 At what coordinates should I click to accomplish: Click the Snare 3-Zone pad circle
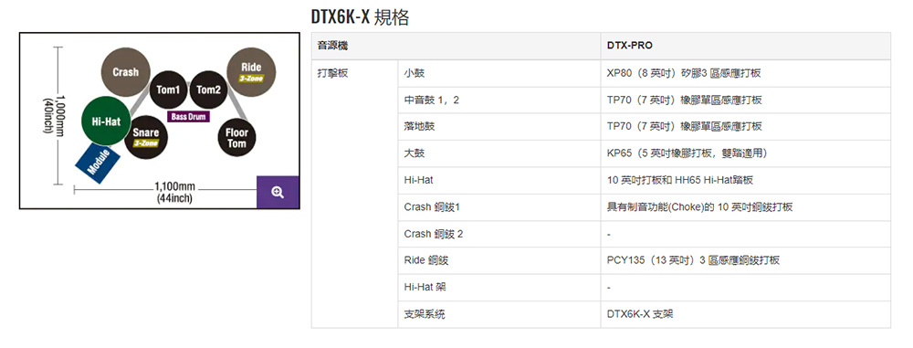[145, 138]
